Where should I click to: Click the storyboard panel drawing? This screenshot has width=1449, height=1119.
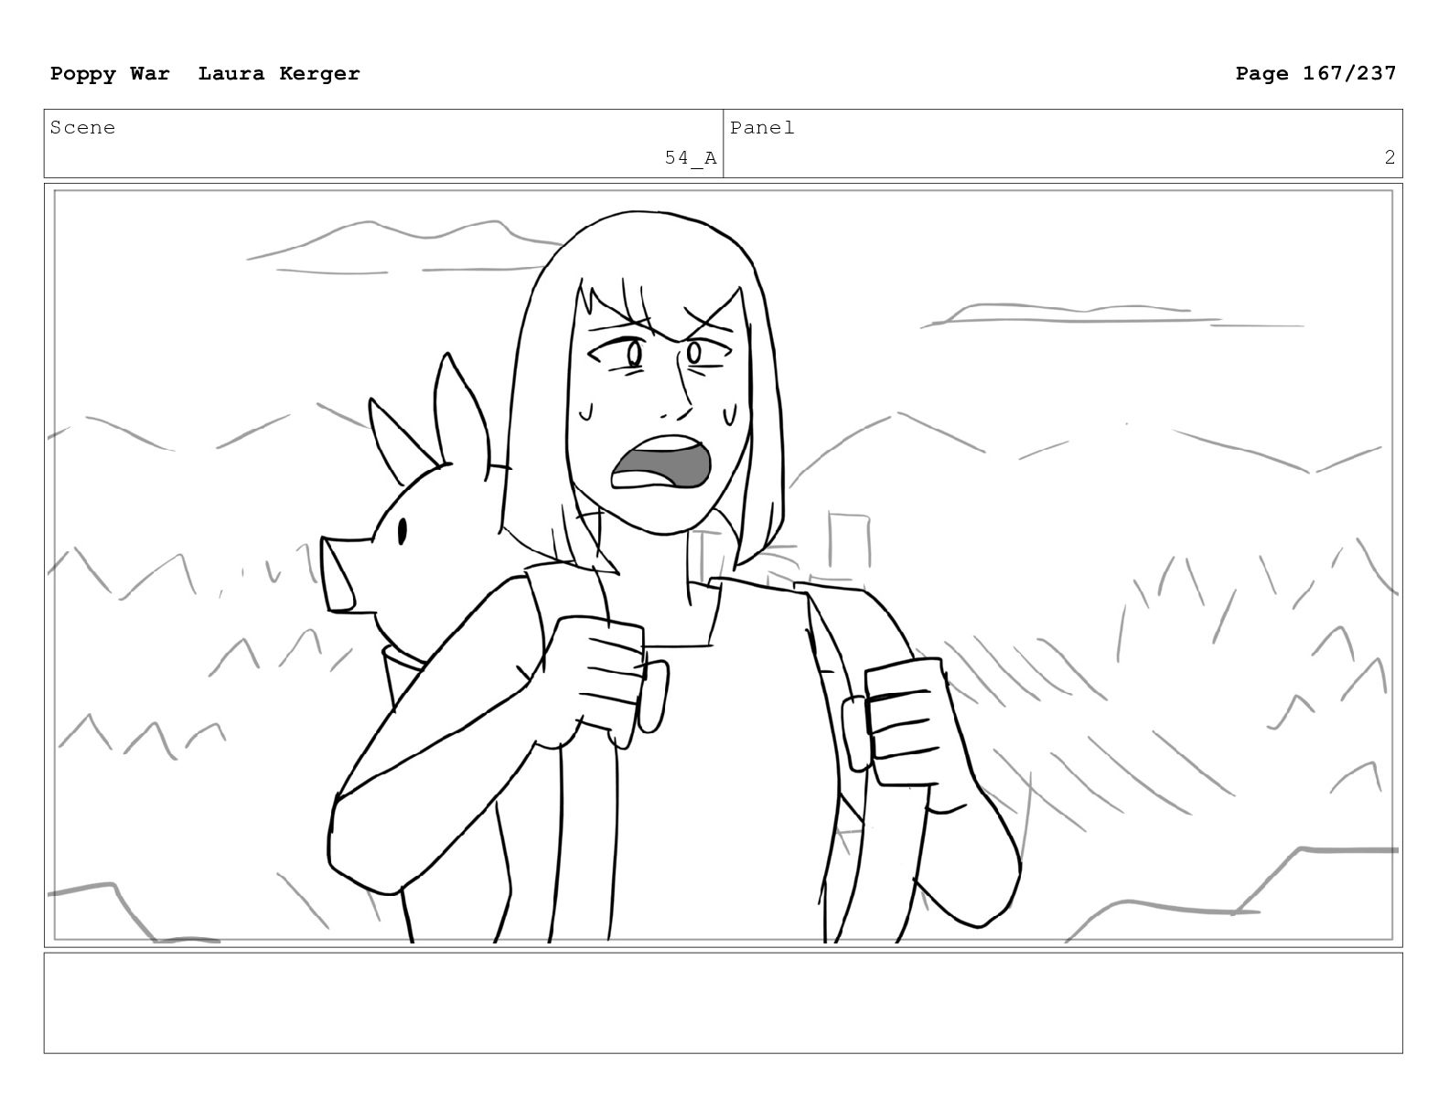tap(723, 565)
